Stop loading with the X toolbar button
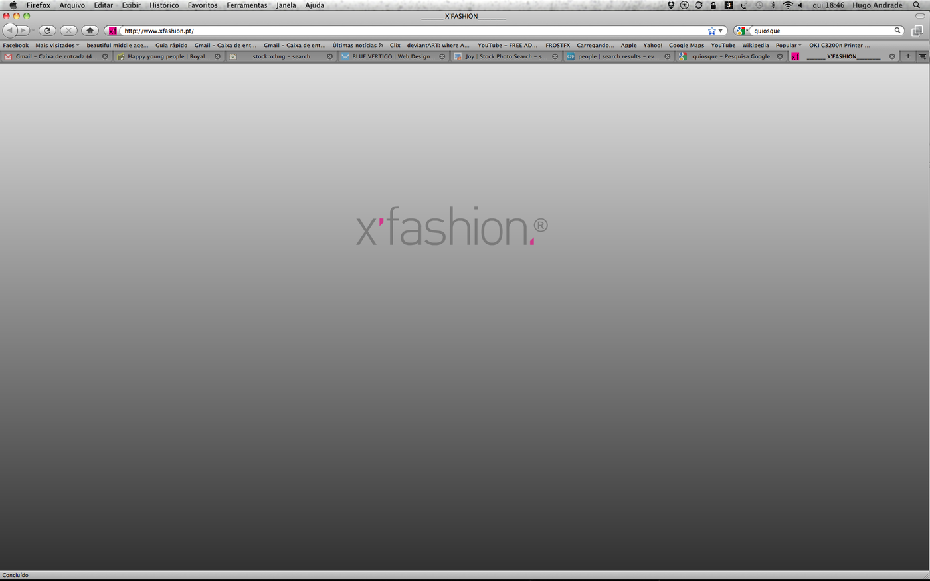 [68, 31]
